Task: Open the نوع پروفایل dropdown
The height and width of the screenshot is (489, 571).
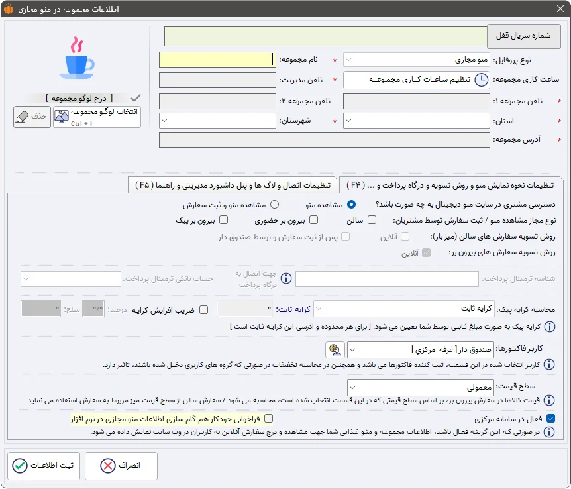Action: [416, 60]
